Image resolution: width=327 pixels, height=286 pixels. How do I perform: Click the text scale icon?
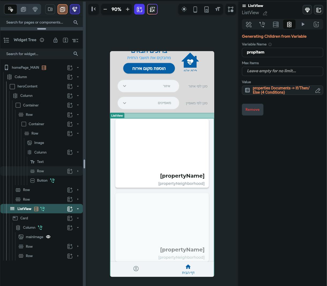[217, 9]
